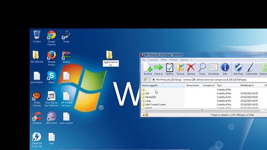The height and width of the screenshot is (150, 267).
Task: Open the Trova search tool
Action: coord(202,69)
